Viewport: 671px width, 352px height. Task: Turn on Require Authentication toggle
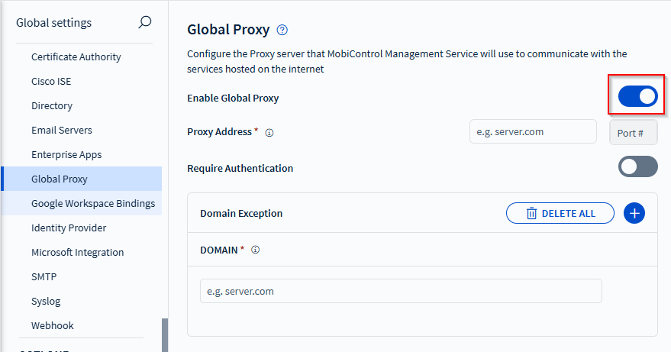click(637, 166)
